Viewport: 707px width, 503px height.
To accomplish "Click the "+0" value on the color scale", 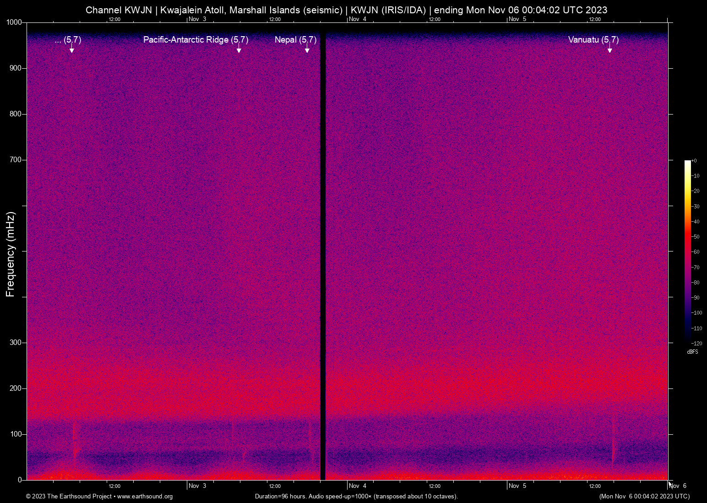I will [694, 161].
